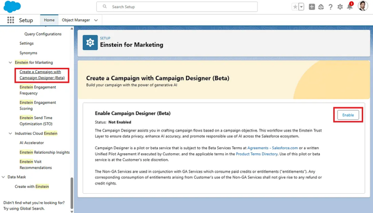Click the Trailhead guidance icon

click(x=321, y=7)
